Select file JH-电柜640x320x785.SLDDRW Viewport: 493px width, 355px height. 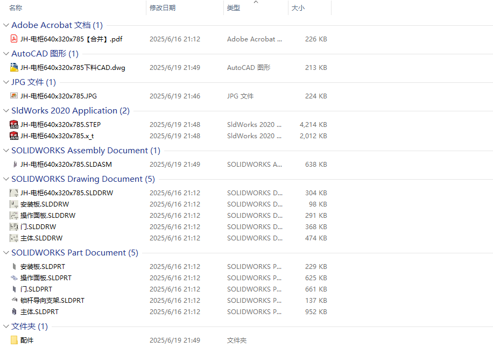tap(67, 193)
